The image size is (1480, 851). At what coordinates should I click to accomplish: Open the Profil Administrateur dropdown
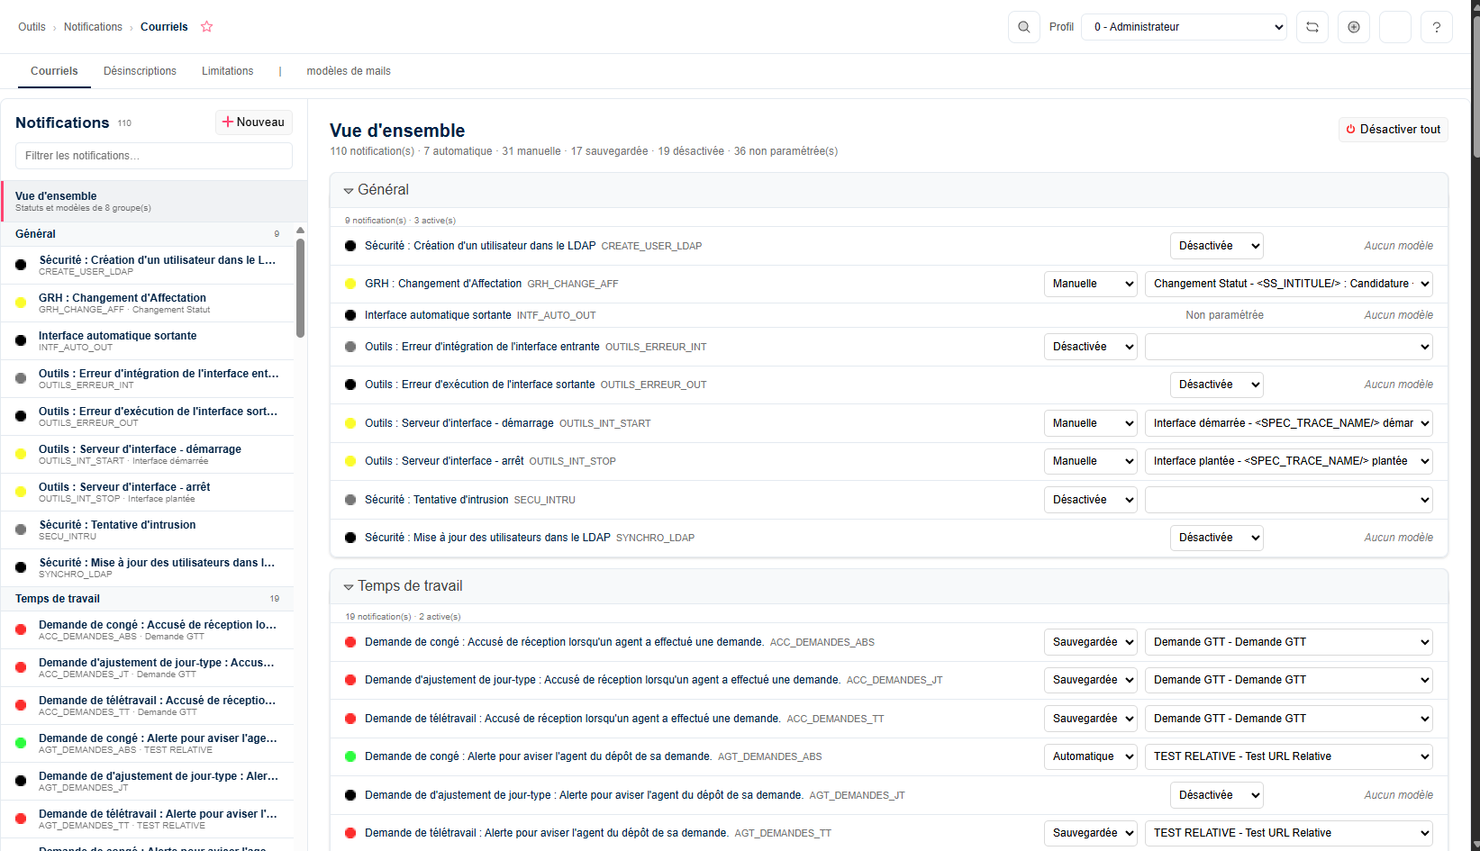[1185, 27]
